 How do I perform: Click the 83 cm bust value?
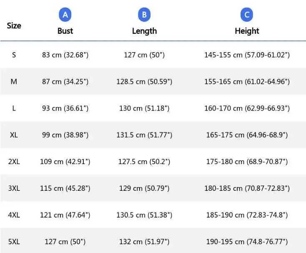click(x=65, y=55)
